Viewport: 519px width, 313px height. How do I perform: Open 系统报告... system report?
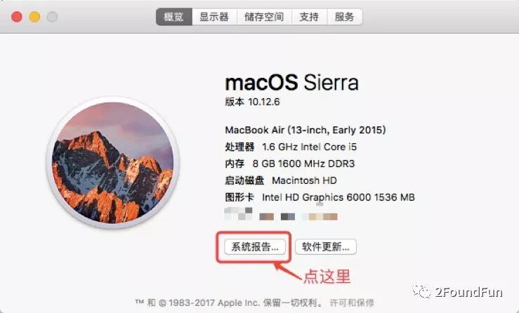pyautogui.click(x=255, y=247)
